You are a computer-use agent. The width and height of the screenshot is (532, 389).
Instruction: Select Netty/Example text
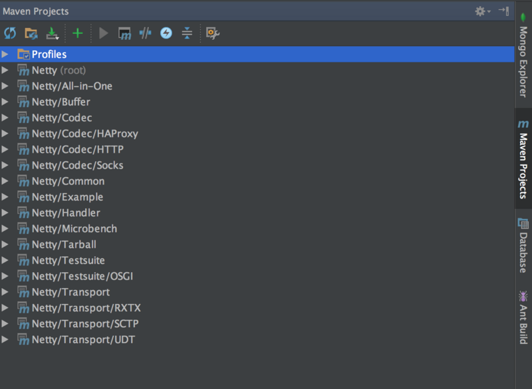[x=68, y=197]
